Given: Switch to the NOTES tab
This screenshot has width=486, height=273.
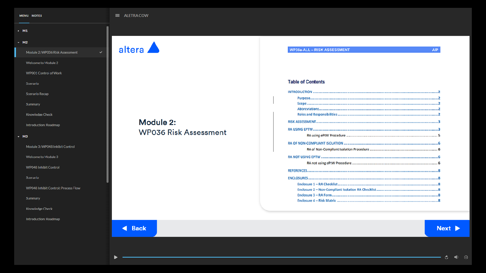Looking at the screenshot, I should pos(37,16).
